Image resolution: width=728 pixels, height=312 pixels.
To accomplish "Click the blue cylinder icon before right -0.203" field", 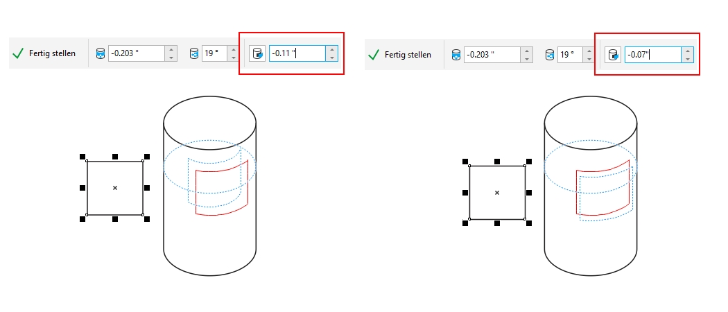I will [456, 55].
